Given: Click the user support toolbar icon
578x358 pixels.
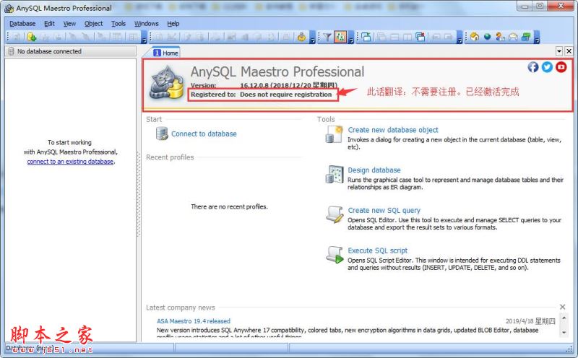Looking at the screenshot, I should tap(500, 37).
